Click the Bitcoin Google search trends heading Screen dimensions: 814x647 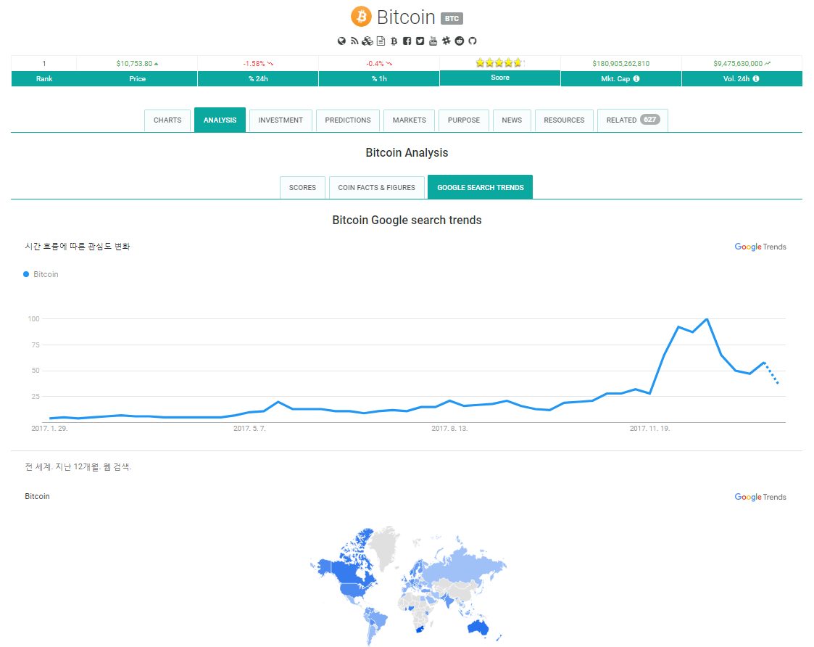pyautogui.click(x=407, y=221)
